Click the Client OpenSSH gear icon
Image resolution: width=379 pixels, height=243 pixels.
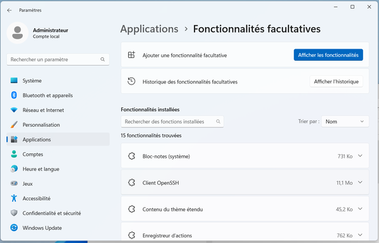(x=131, y=182)
